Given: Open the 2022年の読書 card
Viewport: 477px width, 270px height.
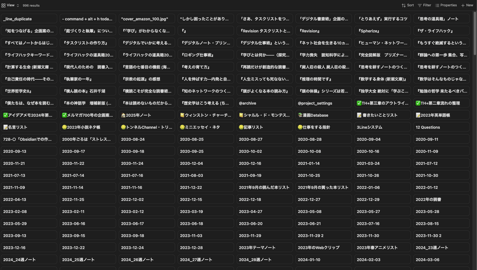Looking at the screenshot, I should pos(441,200).
